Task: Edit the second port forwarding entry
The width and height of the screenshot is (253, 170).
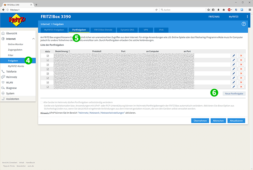Action: tap(234, 60)
